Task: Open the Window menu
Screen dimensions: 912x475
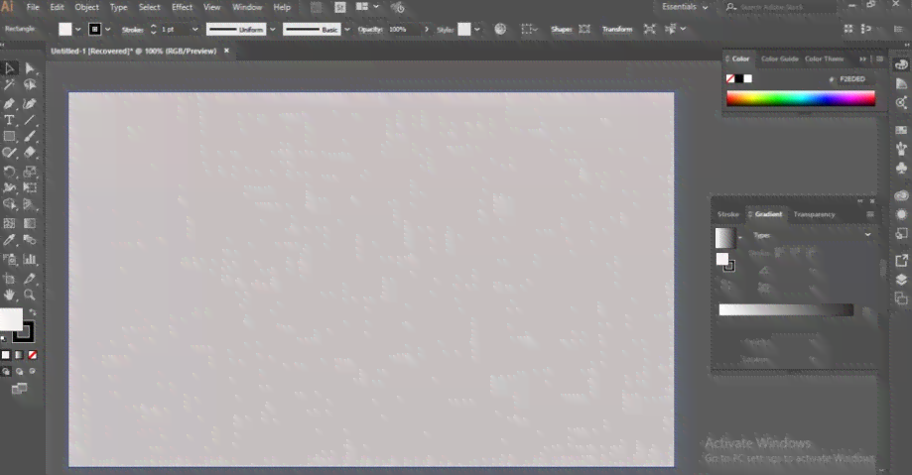Action: (x=247, y=7)
